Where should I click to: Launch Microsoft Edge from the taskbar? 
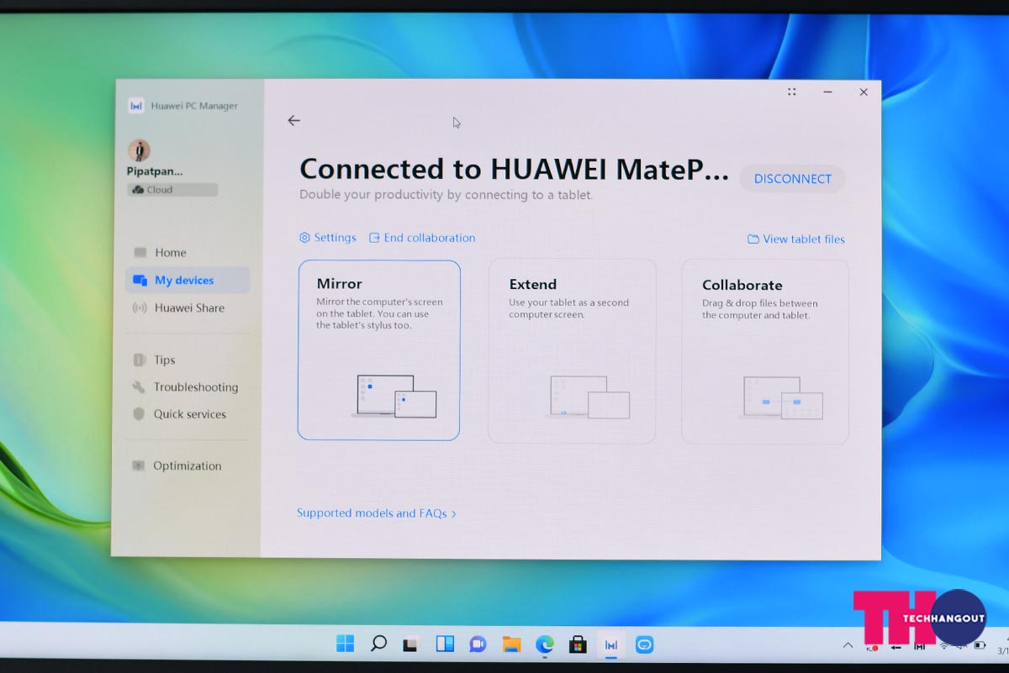tap(545, 644)
